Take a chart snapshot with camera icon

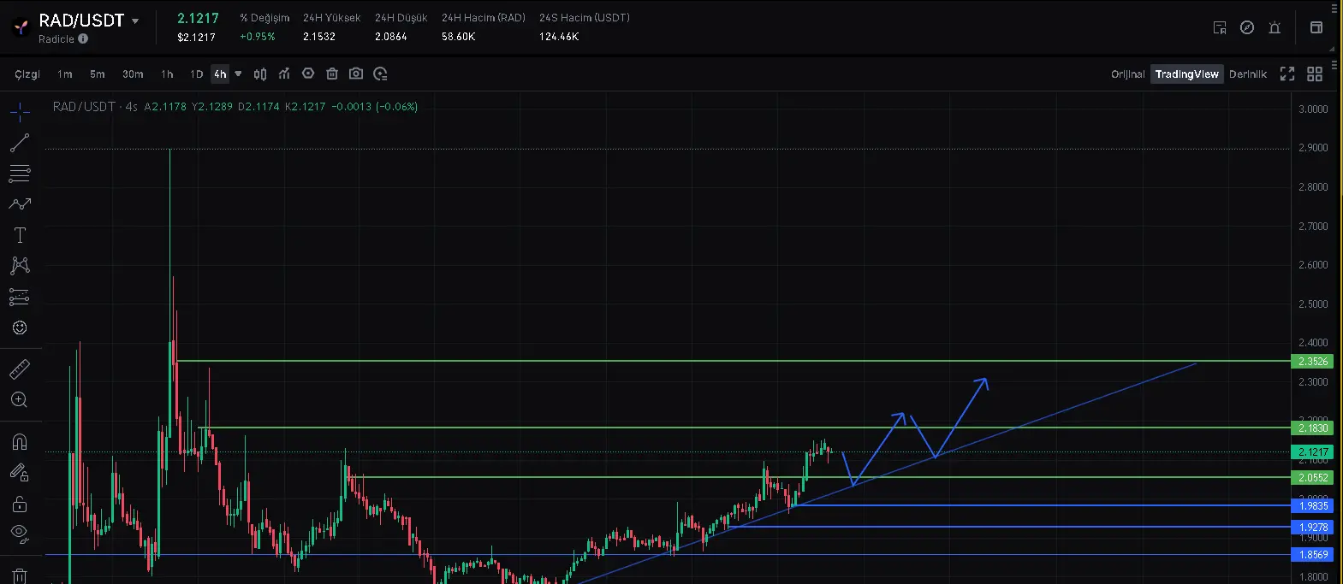coord(356,74)
